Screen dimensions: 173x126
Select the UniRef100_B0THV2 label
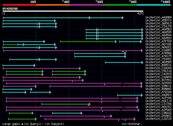point(158,80)
